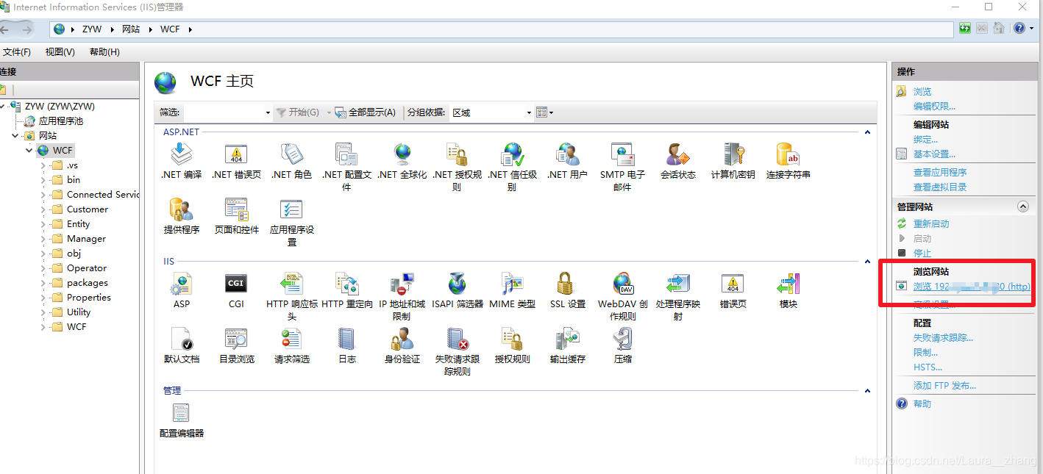Click the 添加 FTP 发布... link
Viewport: 1043px width, 474px height.
944,386
